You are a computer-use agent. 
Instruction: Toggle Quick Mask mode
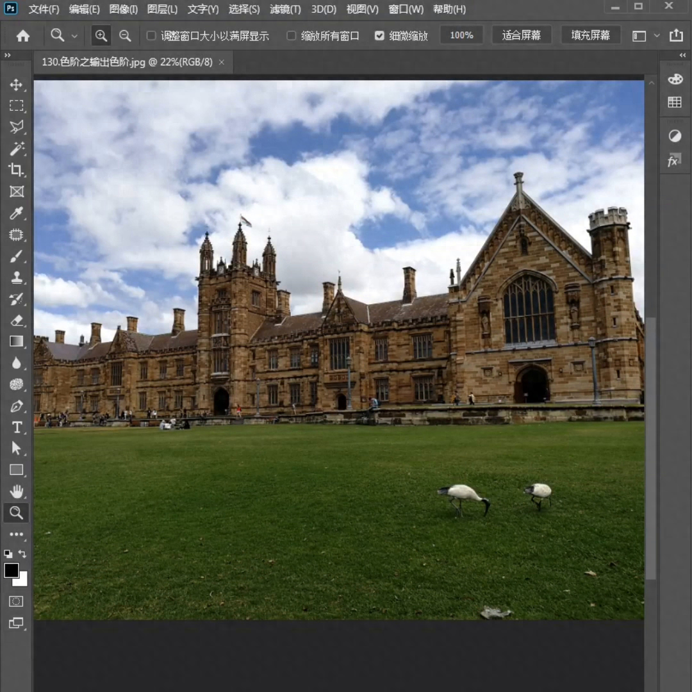[x=16, y=602]
